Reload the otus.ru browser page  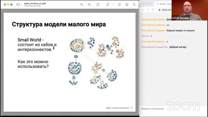(153, 10)
